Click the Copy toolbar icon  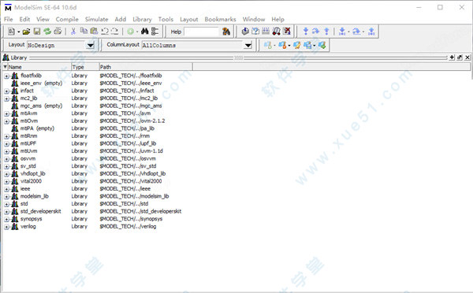(x=84, y=31)
